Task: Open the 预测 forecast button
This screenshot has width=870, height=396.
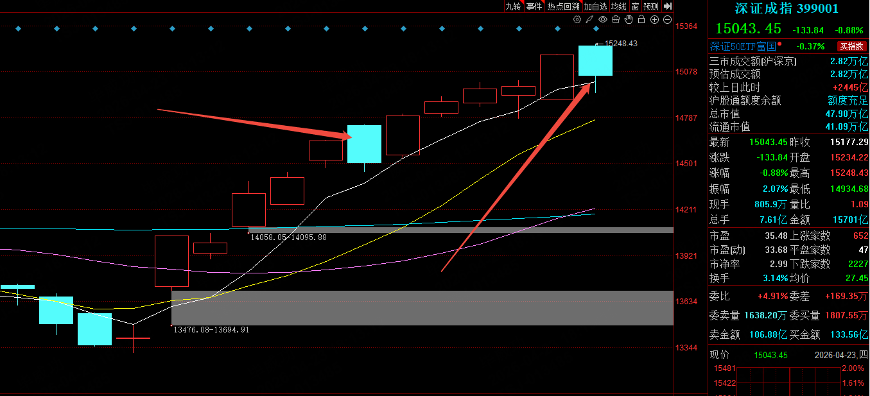Action: click(x=651, y=6)
